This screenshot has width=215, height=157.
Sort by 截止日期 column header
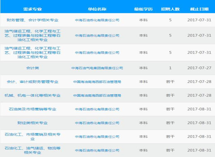tap(199, 9)
